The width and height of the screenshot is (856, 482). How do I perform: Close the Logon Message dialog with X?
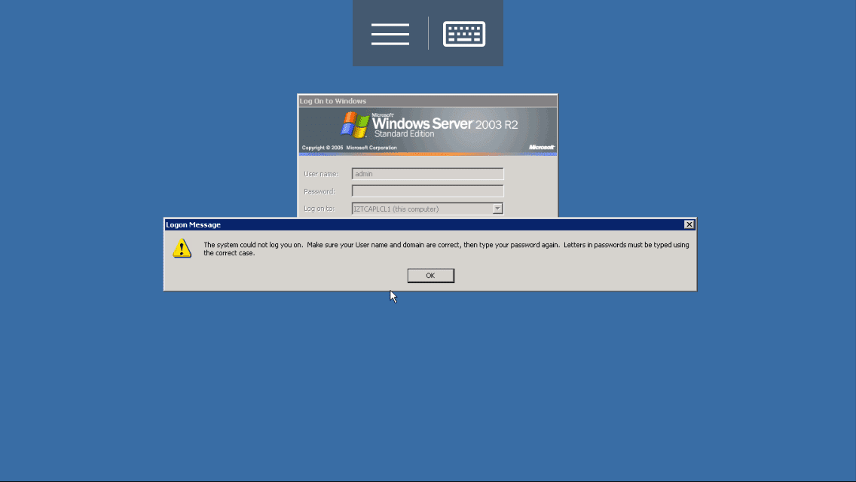pos(689,224)
